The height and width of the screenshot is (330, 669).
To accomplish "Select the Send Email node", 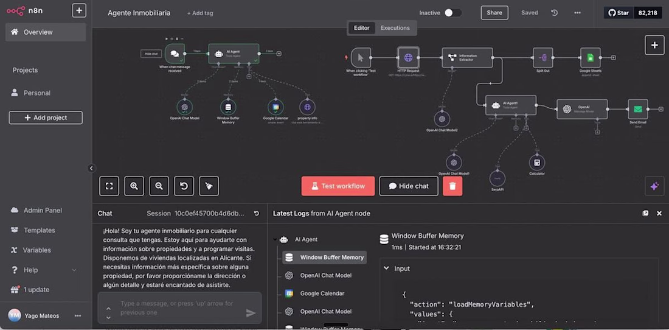I will [x=638, y=109].
